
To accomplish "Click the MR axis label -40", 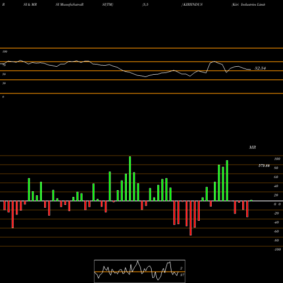I will [276, 222].
